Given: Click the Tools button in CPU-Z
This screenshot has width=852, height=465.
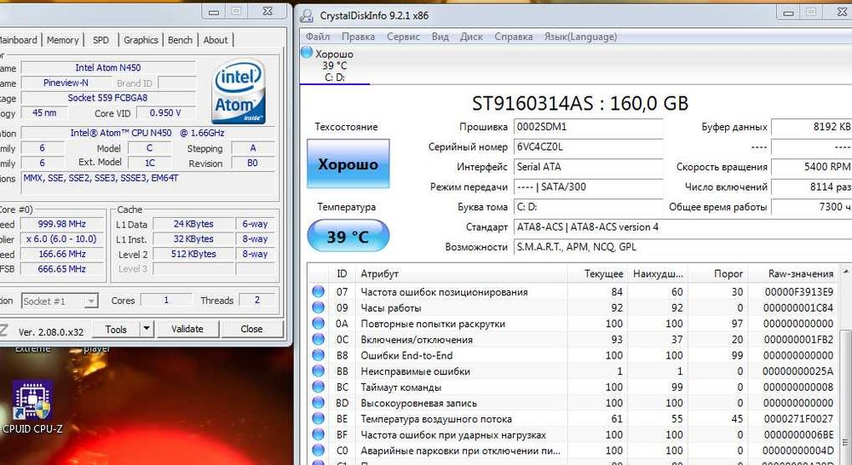Looking at the screenshot, I should pos(116,330).
